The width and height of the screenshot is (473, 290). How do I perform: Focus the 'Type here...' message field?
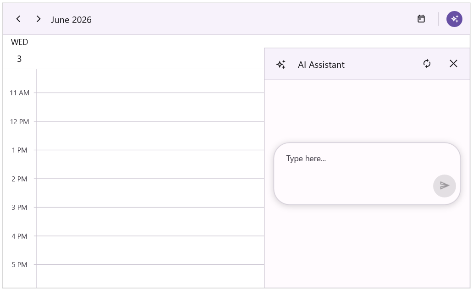pos(367,174)
